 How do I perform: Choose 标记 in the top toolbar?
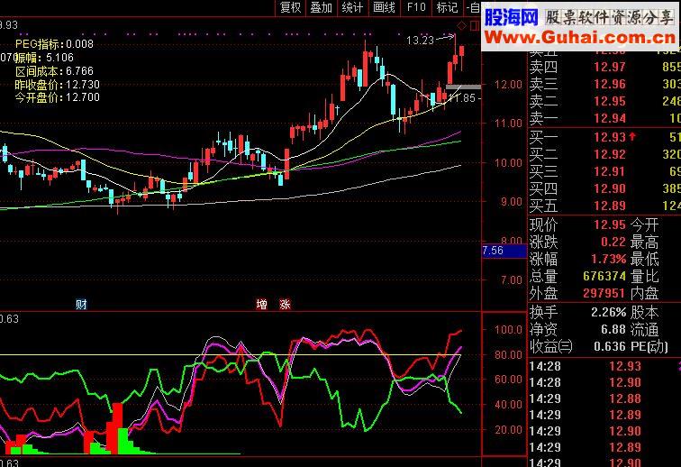[x=447, y=7]
